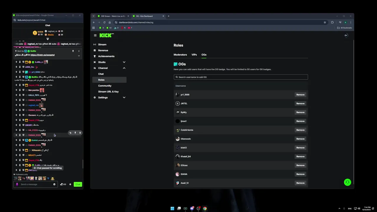This screenshot has width=377, height=212.
Task: Switch to the Moderators tab
Action: (x=180, y=55)
